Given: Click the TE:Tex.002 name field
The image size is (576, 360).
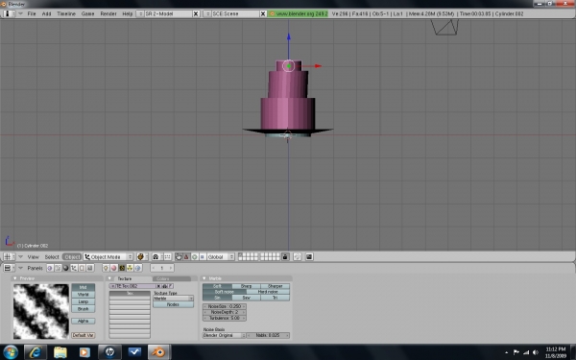Looking at the screenshot, I should pos(136,286).
